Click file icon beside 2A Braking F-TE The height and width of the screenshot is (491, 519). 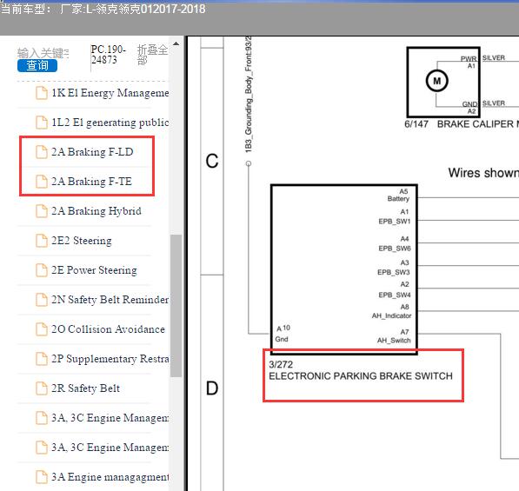[x=42, y=182]
